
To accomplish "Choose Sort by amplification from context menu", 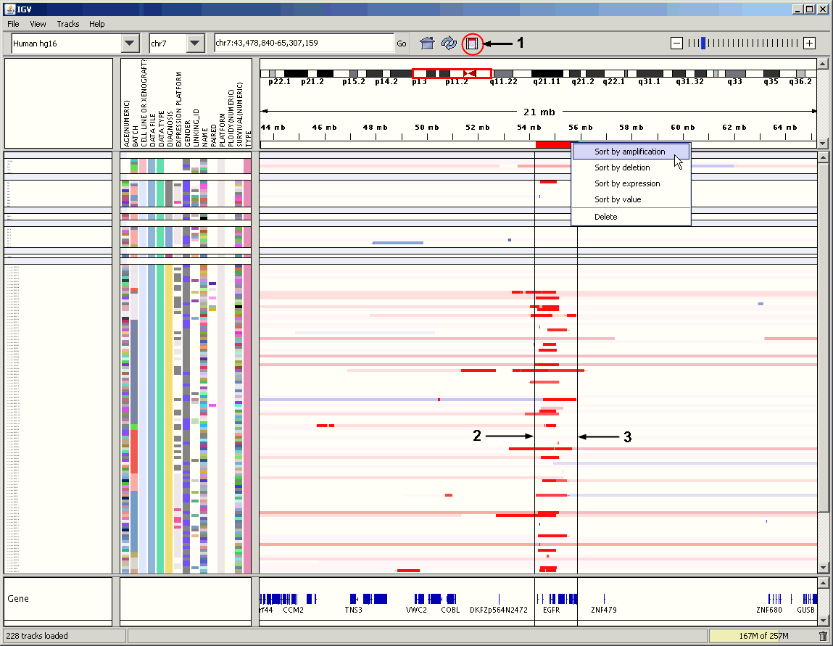I will [629, 152].
